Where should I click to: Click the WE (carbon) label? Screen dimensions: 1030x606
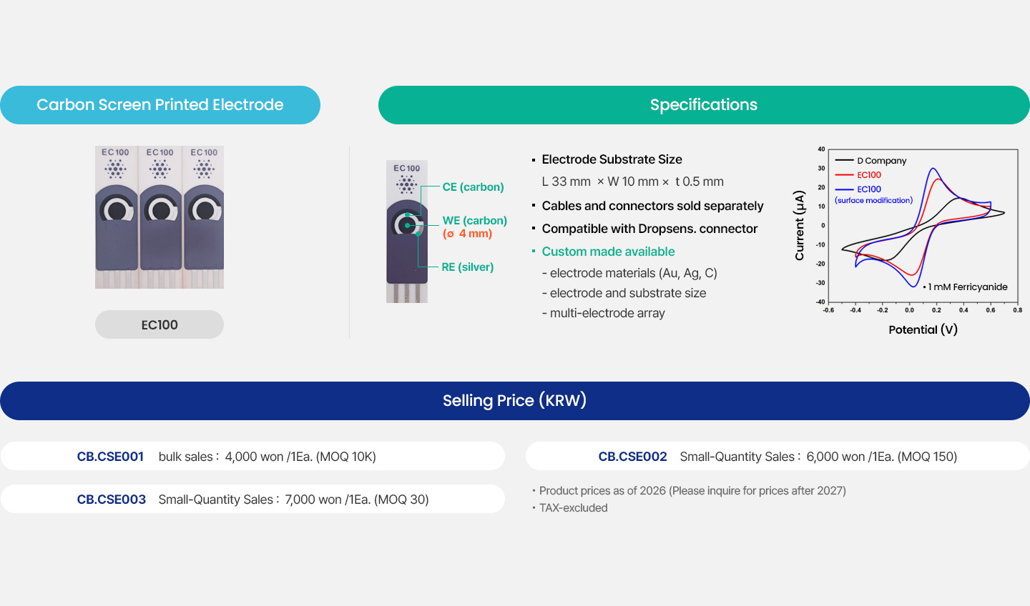(474, 221)
